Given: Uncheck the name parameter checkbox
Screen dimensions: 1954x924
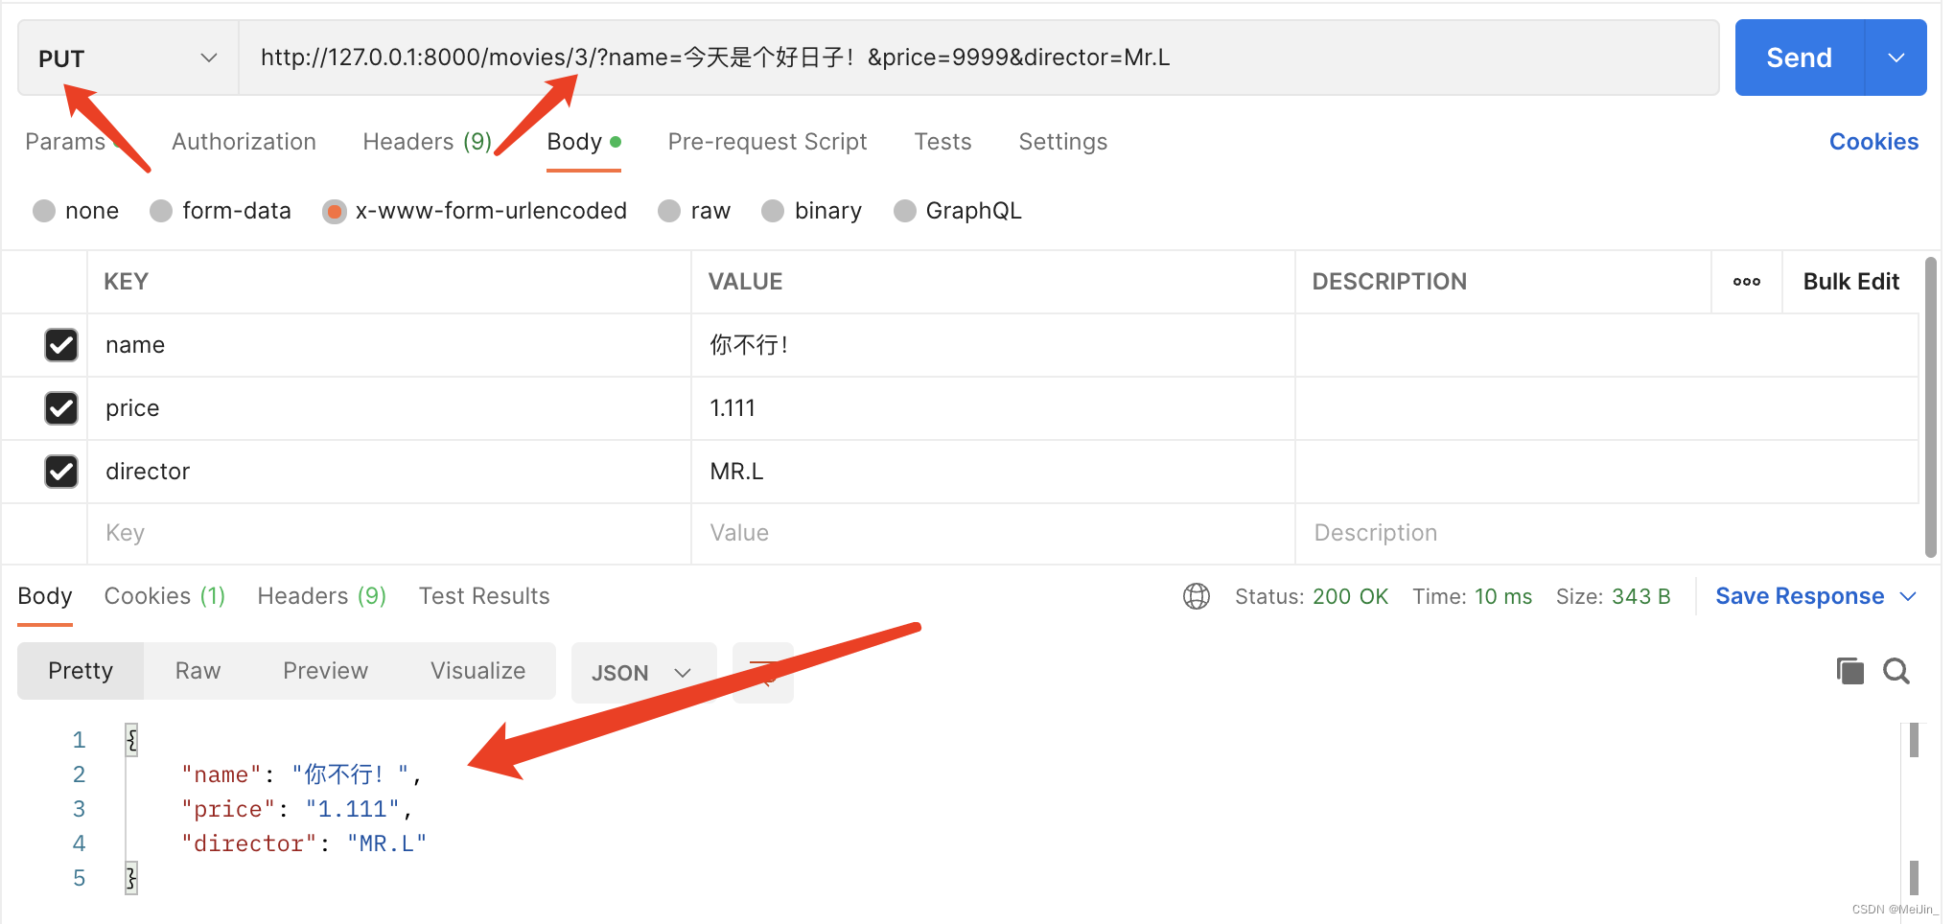Looking at the screenshot, I should point(61,345).
